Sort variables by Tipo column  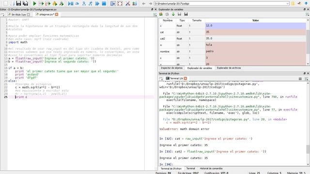[182, 20]
